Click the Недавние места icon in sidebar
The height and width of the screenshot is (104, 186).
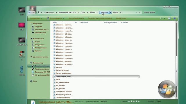click(33, 29)
